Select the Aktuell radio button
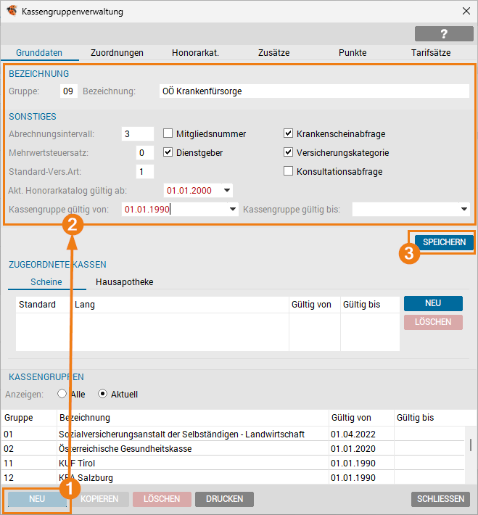The width and height of the screenshot is (478, 515). coord(102,394)
